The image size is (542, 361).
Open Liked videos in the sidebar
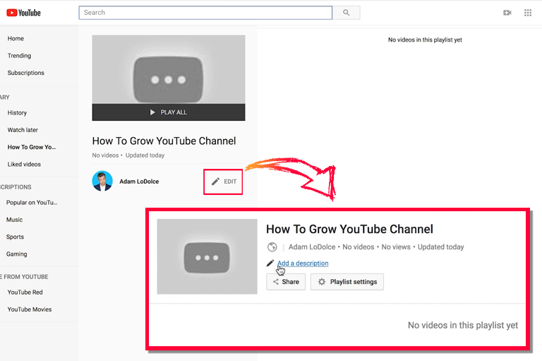(x=24, y=165)
